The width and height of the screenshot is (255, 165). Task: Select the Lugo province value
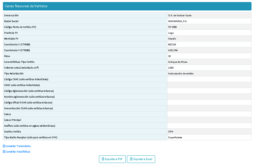(171, 33)
